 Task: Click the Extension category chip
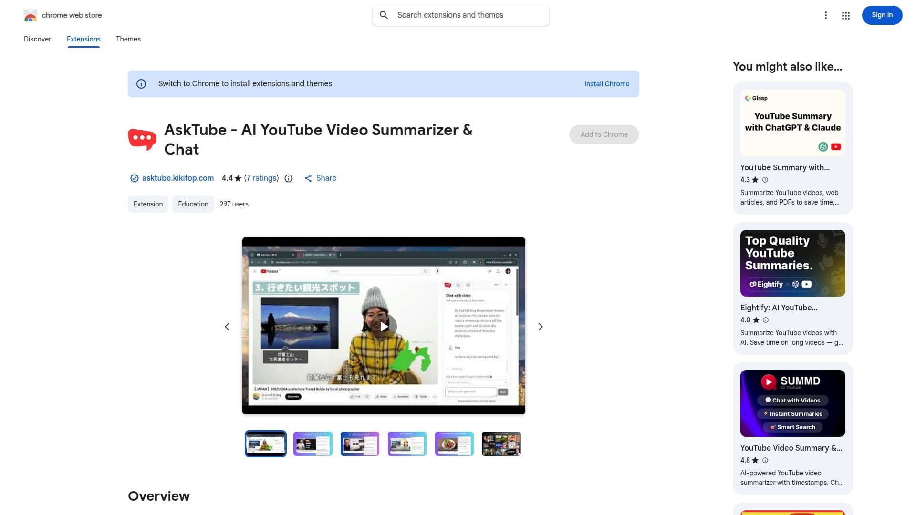(148, 204)
